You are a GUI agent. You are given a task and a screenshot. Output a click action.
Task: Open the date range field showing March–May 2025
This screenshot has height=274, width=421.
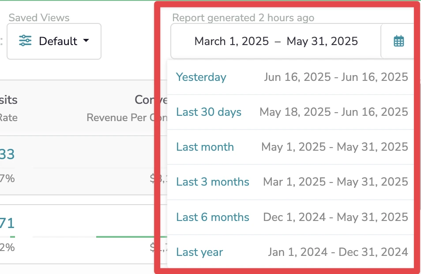tap(275, 41)
